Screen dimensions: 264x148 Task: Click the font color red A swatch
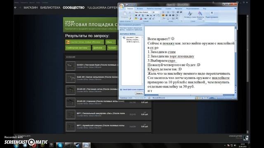point(141,18)
